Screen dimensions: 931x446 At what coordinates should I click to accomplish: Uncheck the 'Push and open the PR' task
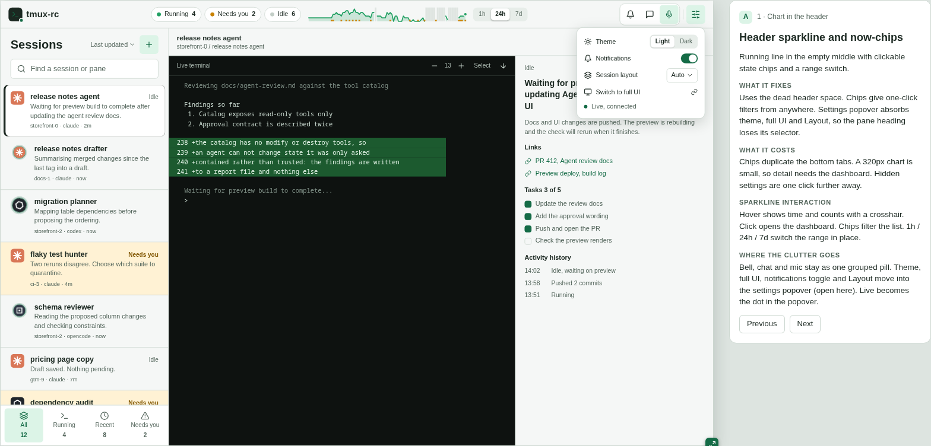(528, 229)
